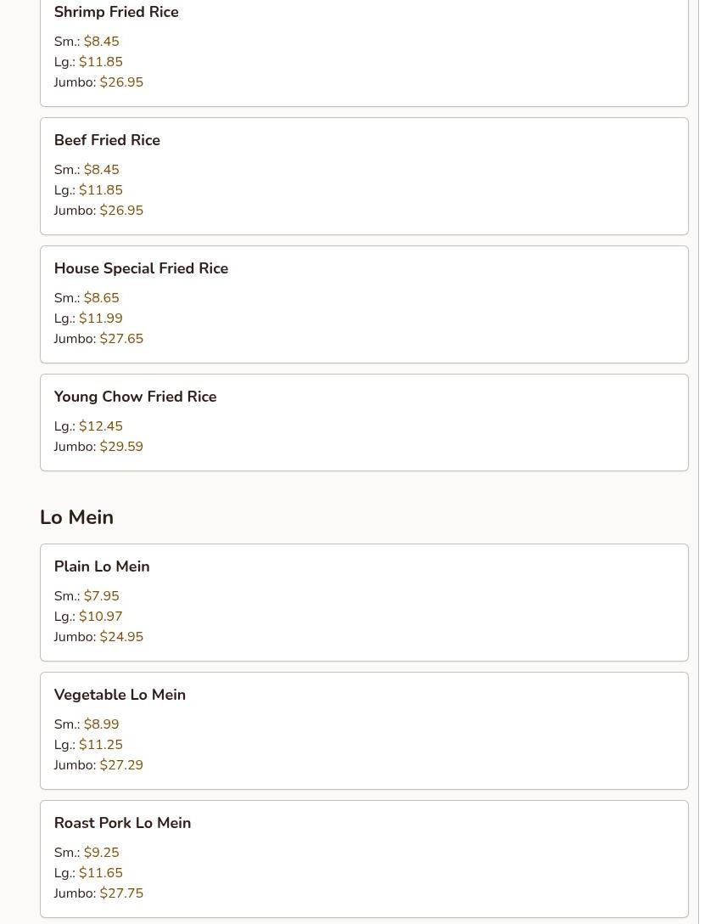Click Plain Lo Mein large price $10.97
This screenshot has width=716, height=924.
click(101, 617)
